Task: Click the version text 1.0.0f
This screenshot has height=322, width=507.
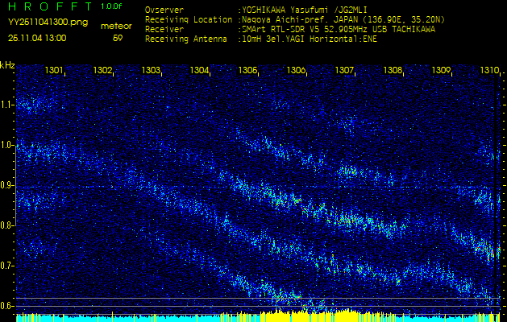Action: pos(111,6)
